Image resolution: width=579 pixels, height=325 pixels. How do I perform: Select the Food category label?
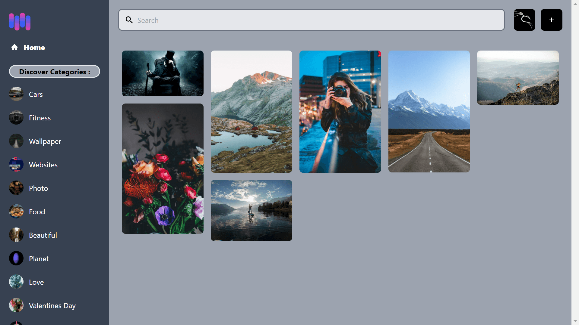click(x=37, y=212)
